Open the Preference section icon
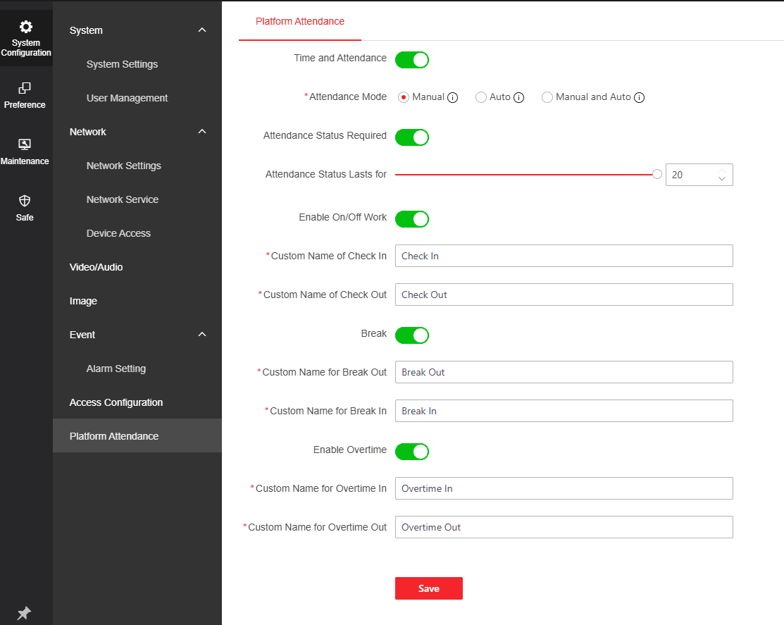The image size is (784, 625). click(x=25, y=88)
